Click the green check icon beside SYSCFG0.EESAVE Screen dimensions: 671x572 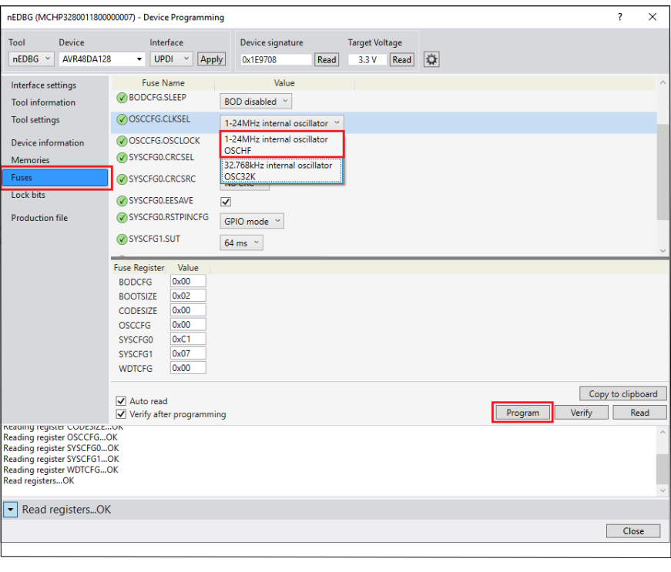pyautogui.click(x=122, y=201)
